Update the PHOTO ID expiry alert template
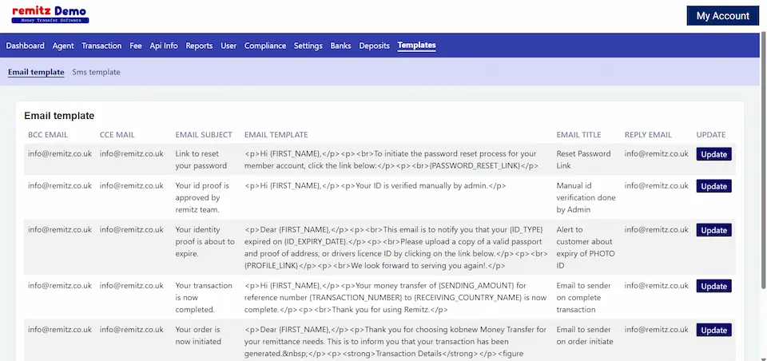 tap(713, 230)
